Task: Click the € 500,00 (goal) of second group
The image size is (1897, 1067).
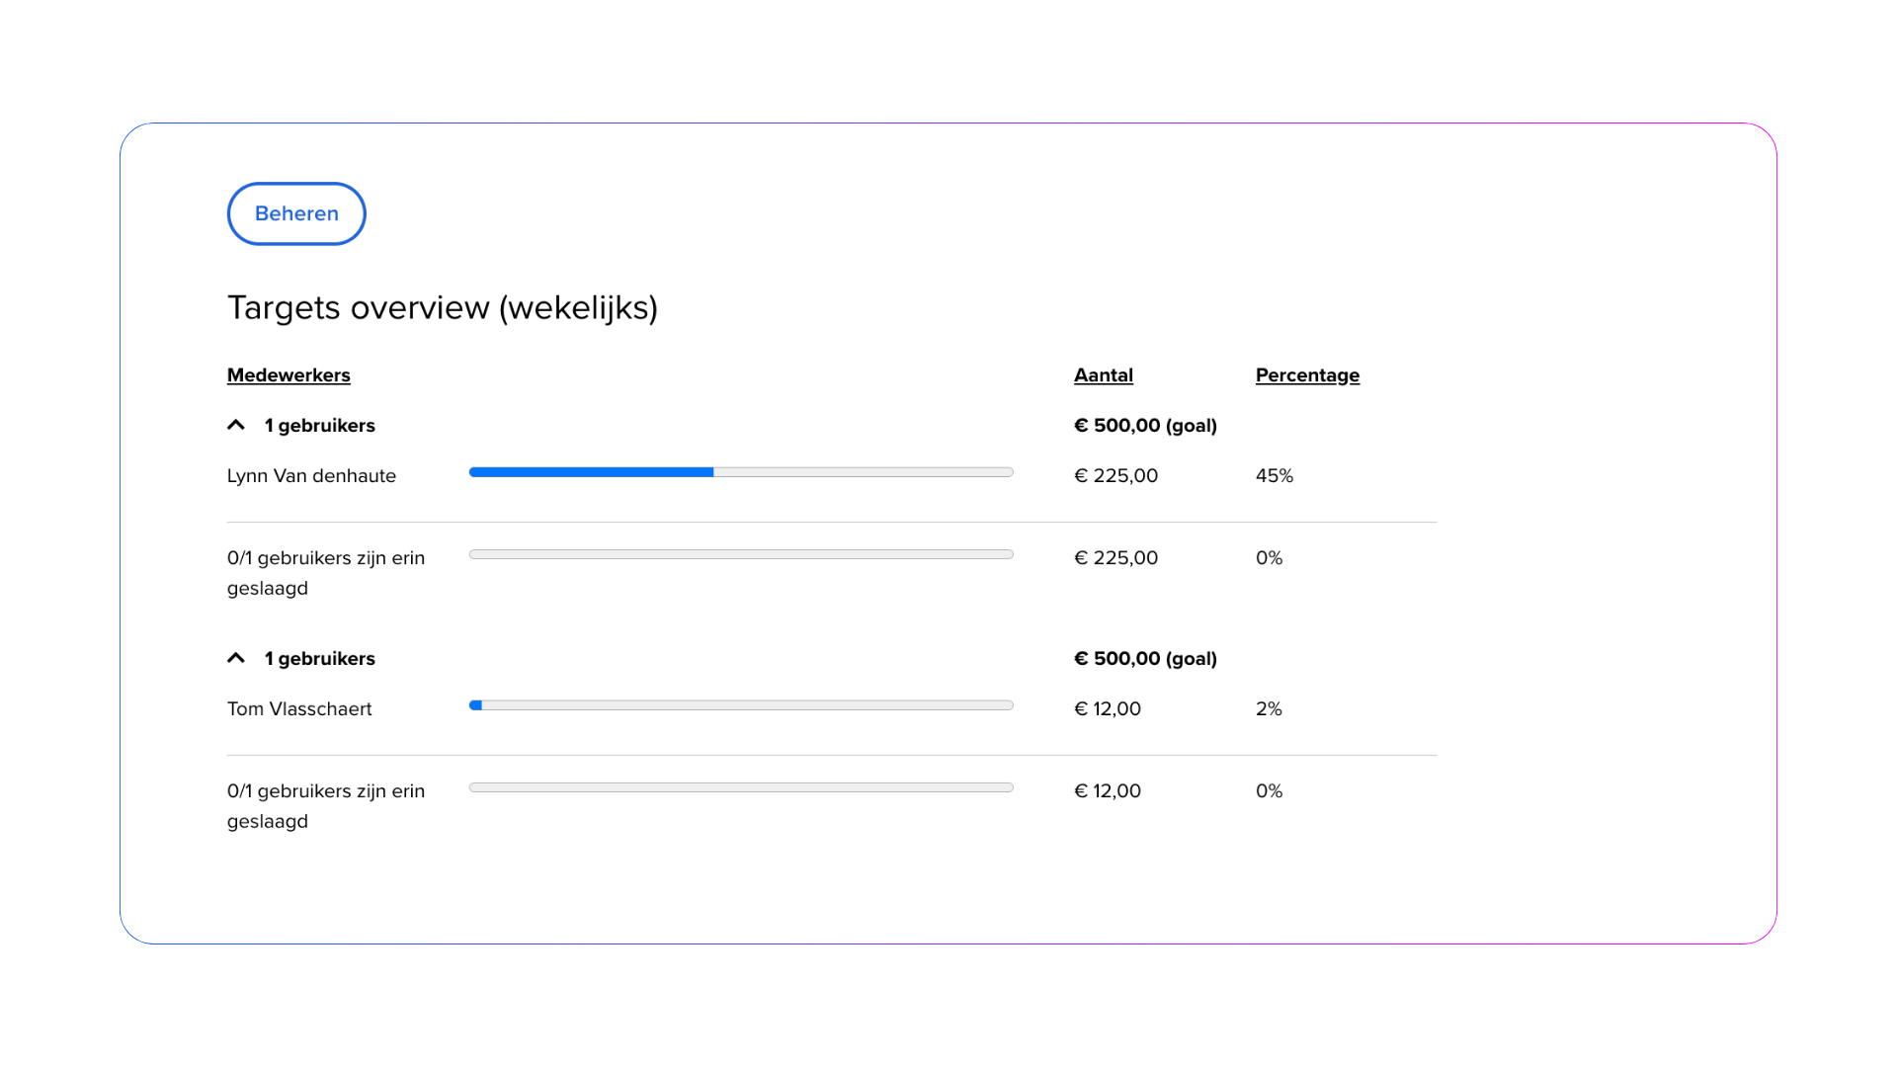Action: point(1145,659)
